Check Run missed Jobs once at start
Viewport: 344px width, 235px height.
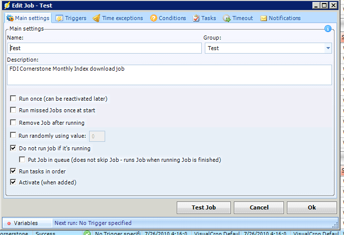coord(13,110)
